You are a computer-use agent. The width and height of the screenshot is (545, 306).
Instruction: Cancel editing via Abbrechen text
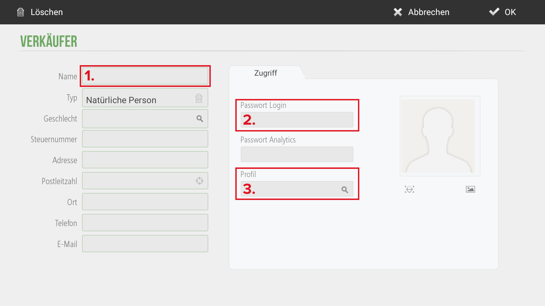click(x=429, y=12)
